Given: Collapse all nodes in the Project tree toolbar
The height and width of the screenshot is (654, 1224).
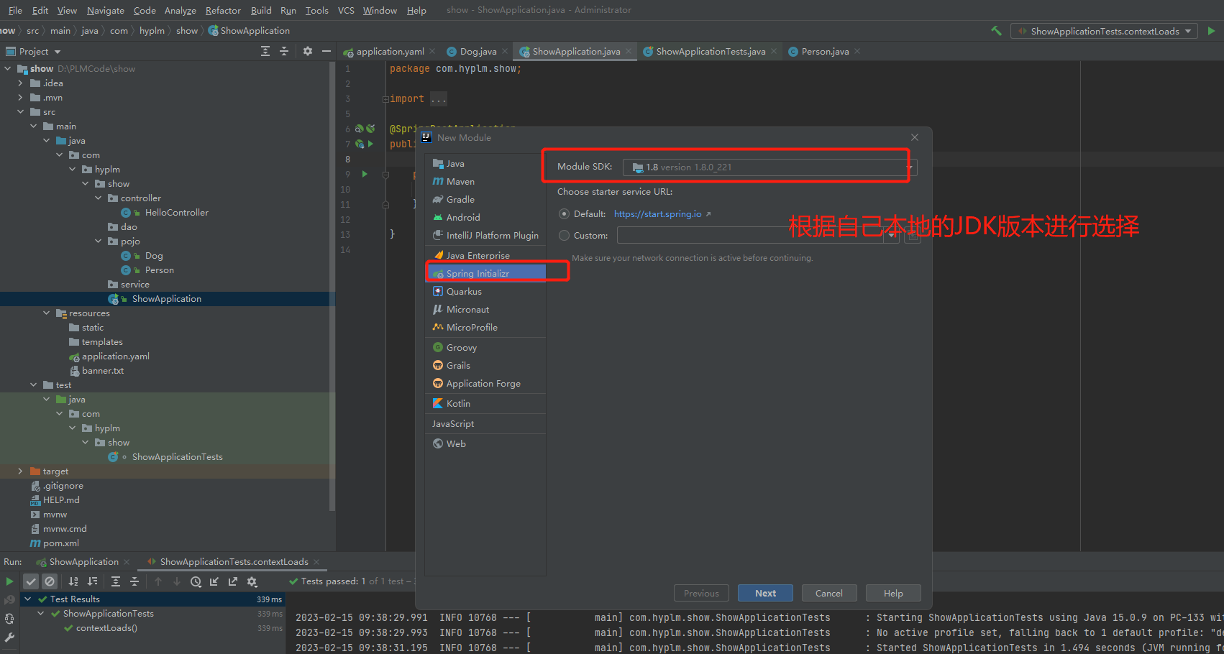Looking at the screenshot, I should pos(284,51).
